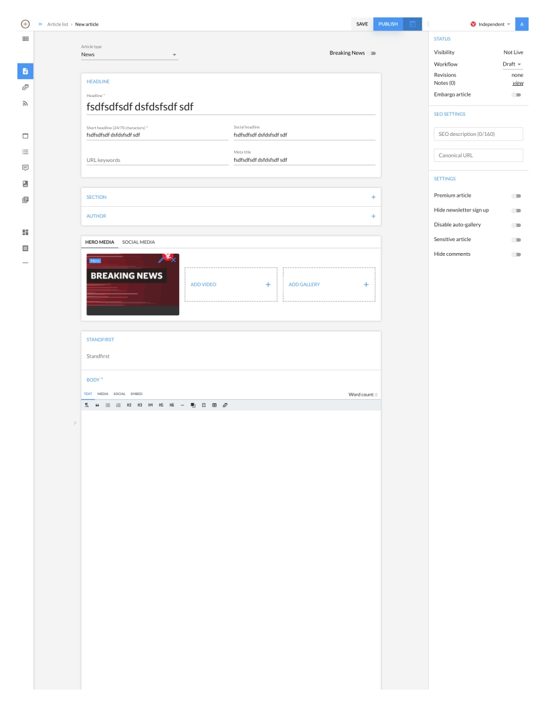The image size is (546, 707).
Task: Select the Media body tab
Action: pos(103,394)
